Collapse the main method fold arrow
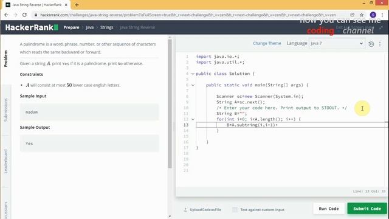Image resolution: width=389 pixels, height=219 pixels. click(x=193, y=85)
